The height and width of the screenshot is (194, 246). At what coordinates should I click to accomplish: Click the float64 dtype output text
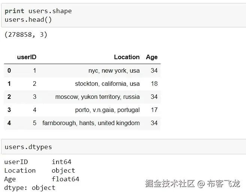66,179
